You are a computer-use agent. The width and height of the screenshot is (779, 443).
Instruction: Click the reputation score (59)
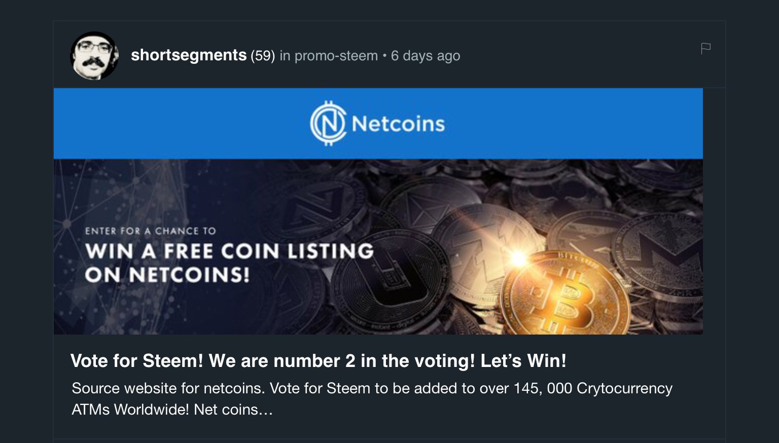click(263, 56)
